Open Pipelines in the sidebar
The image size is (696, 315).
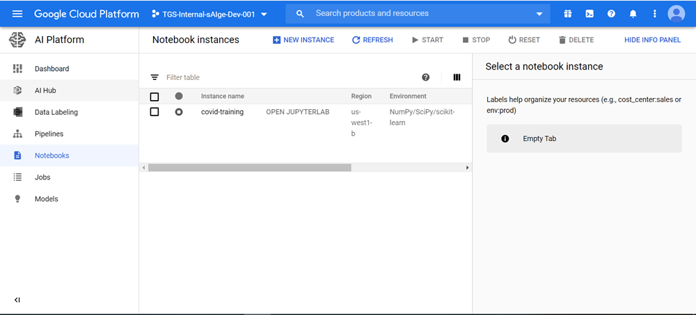click(x=69, y=134)
